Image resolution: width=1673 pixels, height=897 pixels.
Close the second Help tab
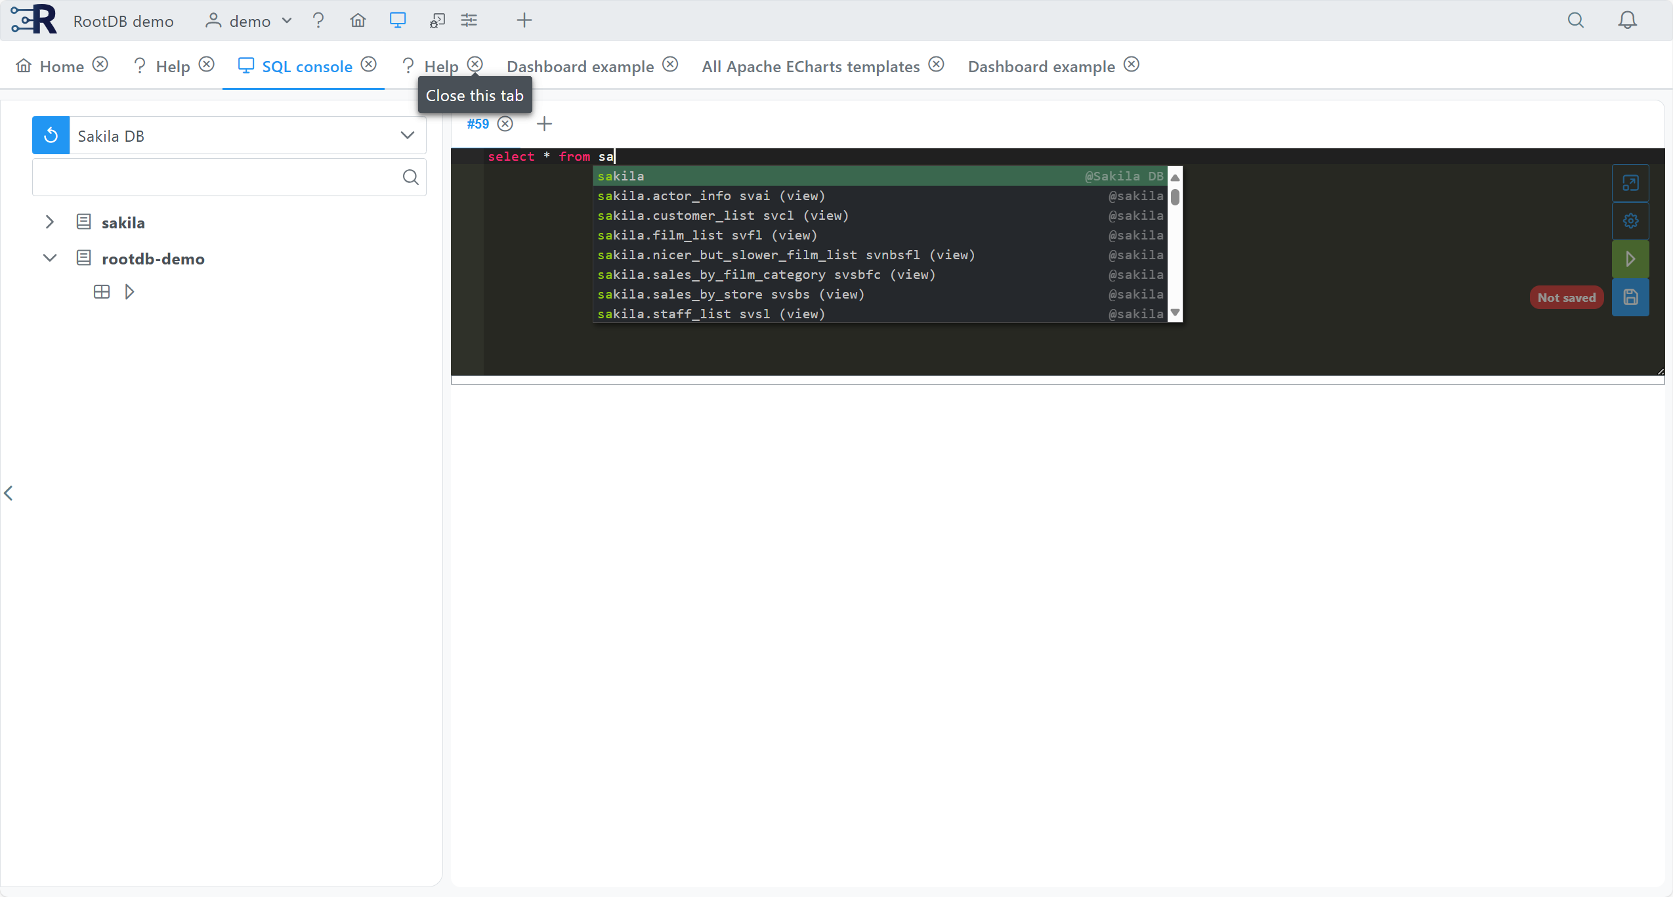475,64
